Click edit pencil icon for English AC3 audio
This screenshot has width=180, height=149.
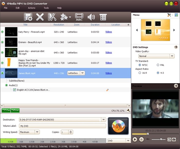107,90
